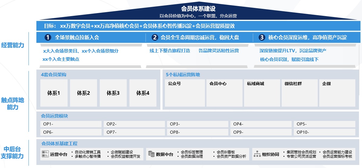Select the OP5- module field
Viewport: 362px width, 168px height.
[324, 124]
